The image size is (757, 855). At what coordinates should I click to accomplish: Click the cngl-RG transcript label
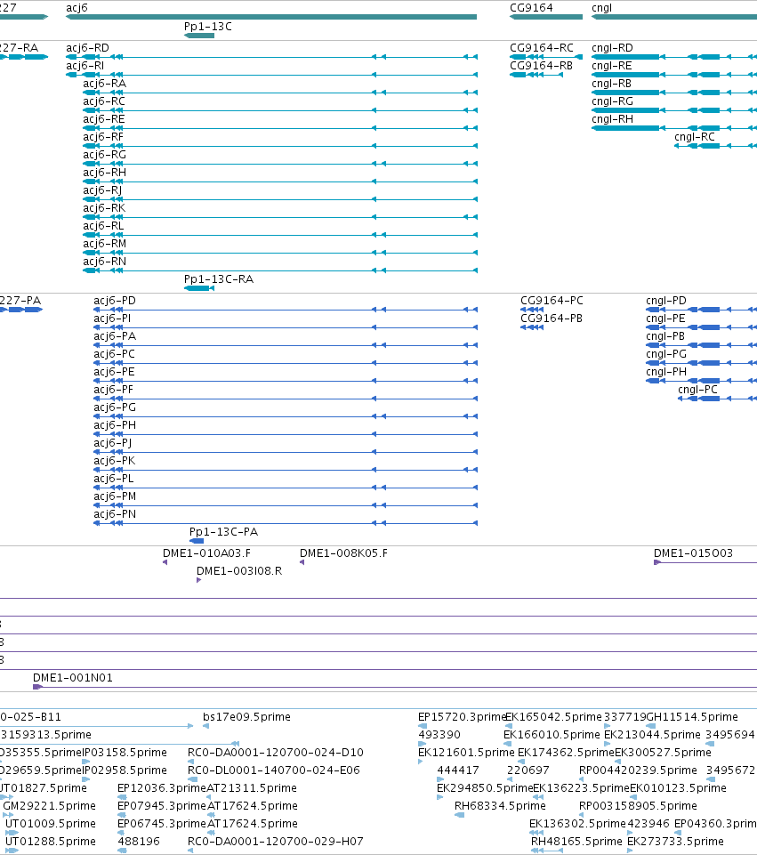pos(613,101)
